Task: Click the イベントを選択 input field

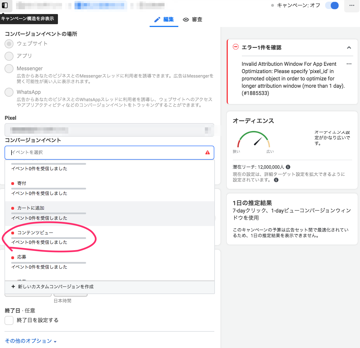Action: tap(109, 152)
